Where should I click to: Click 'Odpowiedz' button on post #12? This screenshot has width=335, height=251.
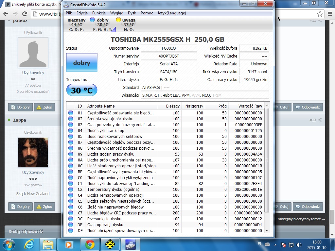tap(308, 107)
